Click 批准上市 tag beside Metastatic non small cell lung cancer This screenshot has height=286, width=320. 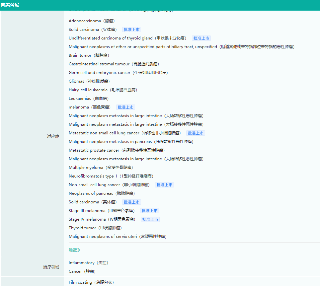pos(196,133)
